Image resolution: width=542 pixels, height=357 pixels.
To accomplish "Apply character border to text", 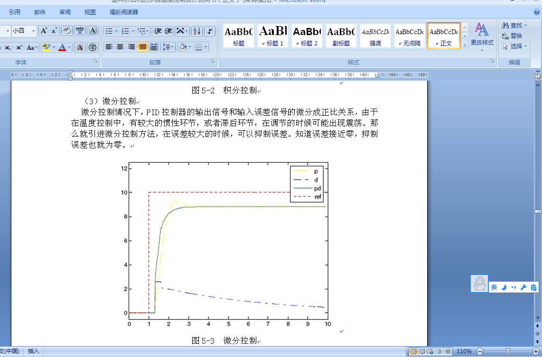I will pos(92,31).
